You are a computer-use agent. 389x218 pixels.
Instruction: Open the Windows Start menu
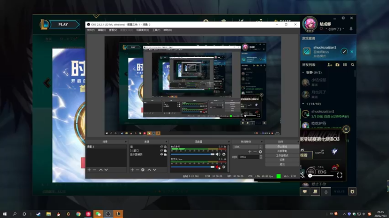[x=4, y=214]
